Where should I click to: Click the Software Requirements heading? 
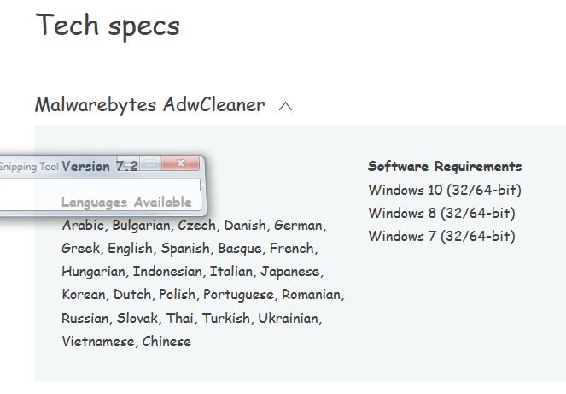click(x=444, y=166)
